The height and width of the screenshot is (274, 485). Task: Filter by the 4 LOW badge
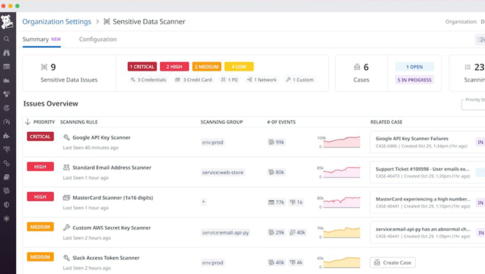(x=239, y=67)
